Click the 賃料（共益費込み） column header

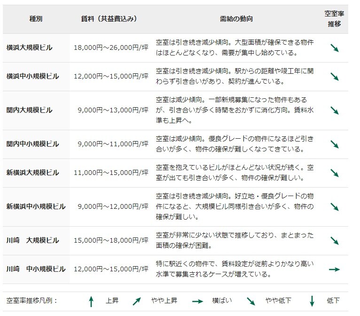(x=110, y=19)
